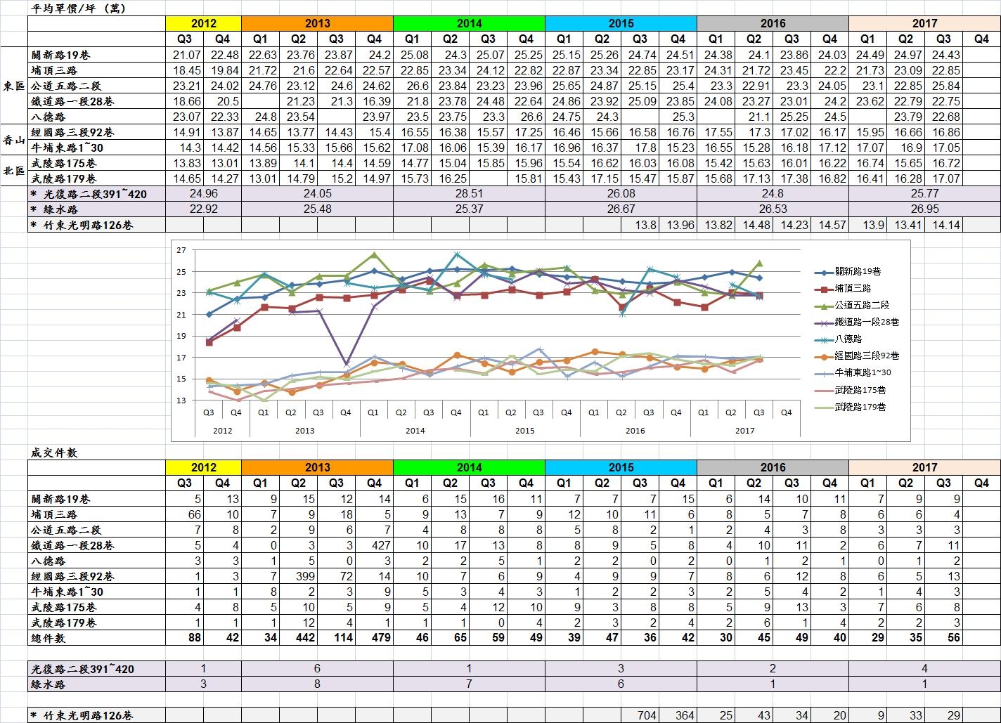
Task: Click blue 2015 header in 成交件數 table
Action: [x=621, y=467]
